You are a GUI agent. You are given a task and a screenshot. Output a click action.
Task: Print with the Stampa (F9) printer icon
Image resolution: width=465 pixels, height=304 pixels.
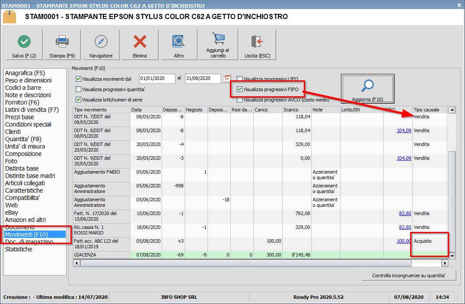[62, 44]
